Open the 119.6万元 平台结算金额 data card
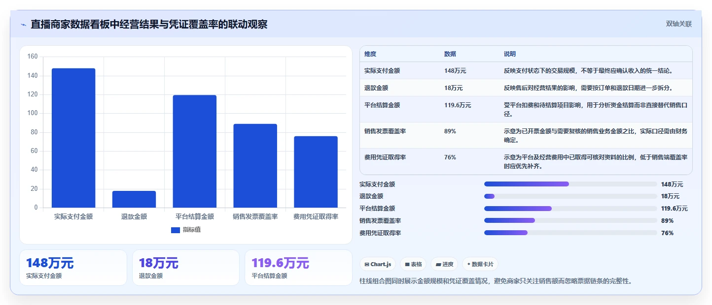Viewport: 712px width, 305px height. pos(298,268)
